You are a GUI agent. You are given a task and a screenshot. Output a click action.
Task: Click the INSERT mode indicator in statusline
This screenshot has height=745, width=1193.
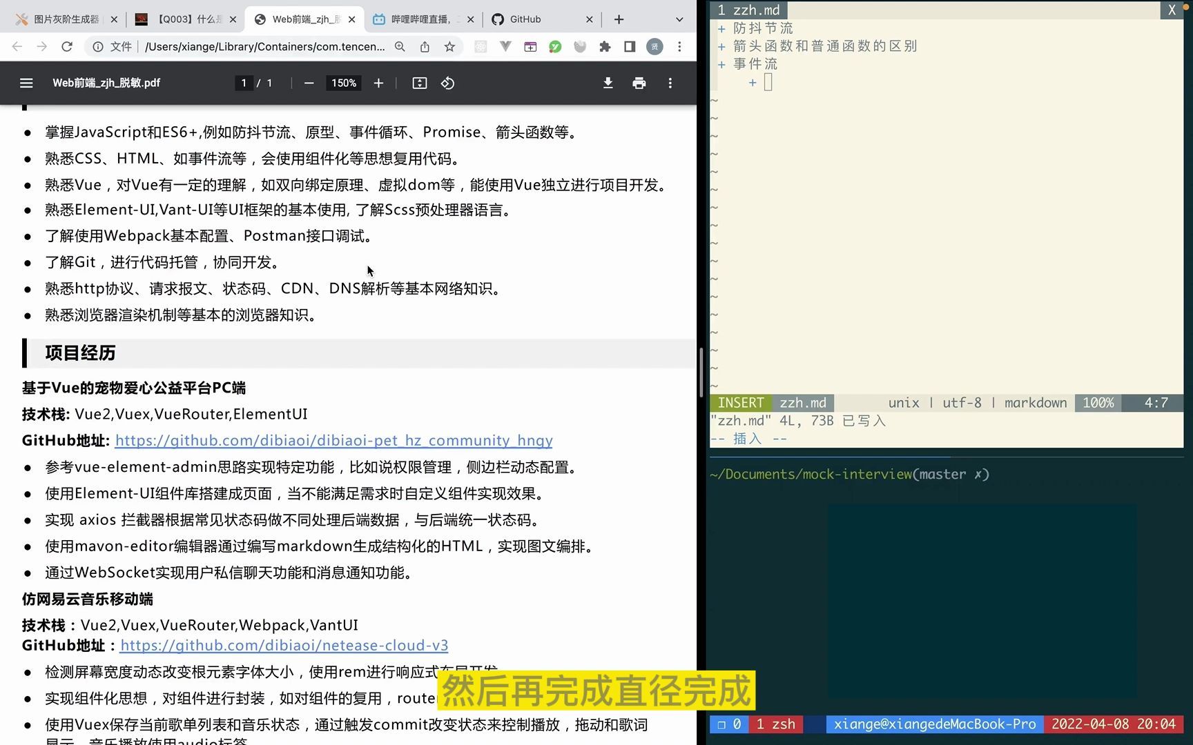[741, 403]
